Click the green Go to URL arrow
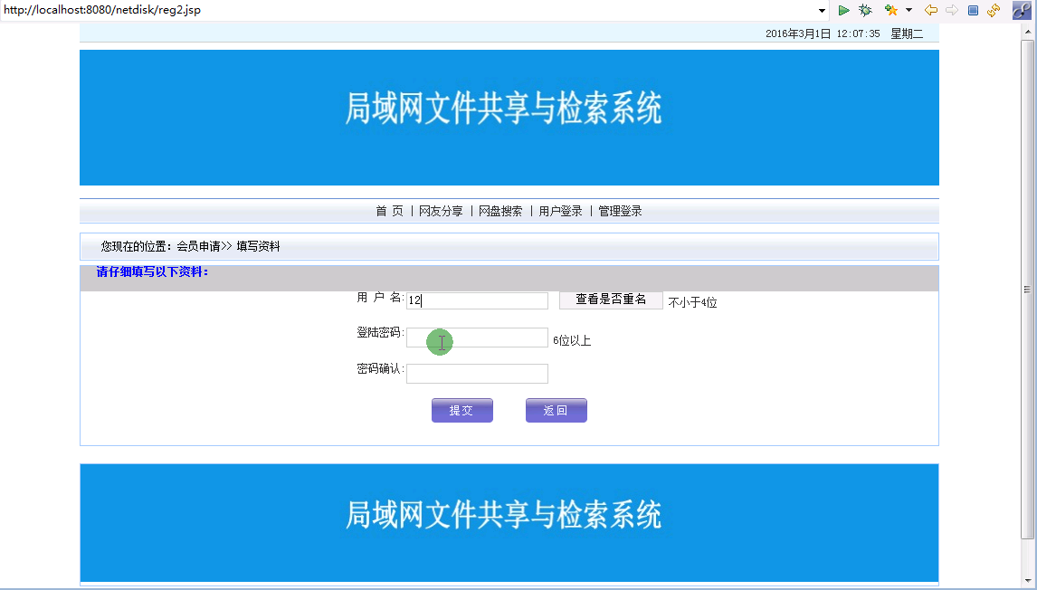This screenshot has width=1037, height=590. pos(844,11)
